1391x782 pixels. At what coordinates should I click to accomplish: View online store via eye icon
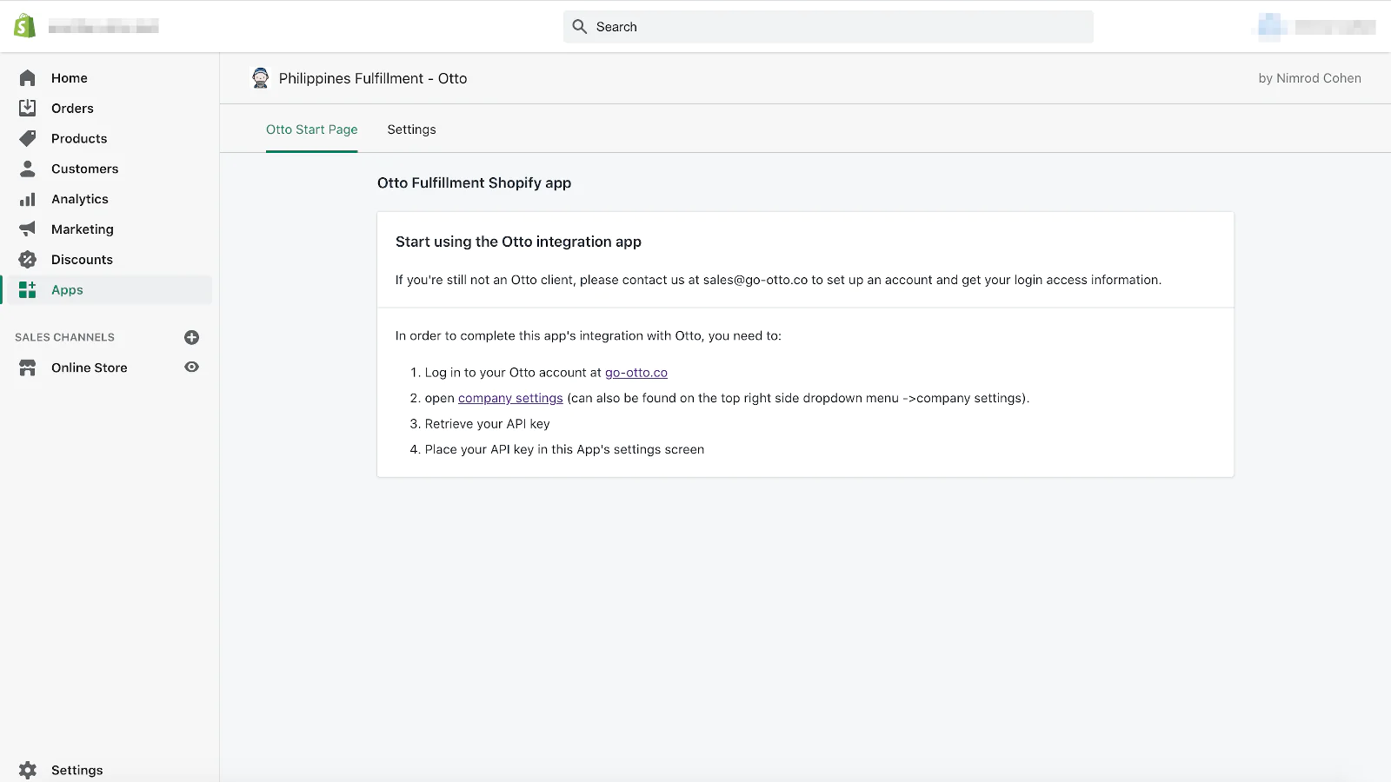click(x=192, y=367)
